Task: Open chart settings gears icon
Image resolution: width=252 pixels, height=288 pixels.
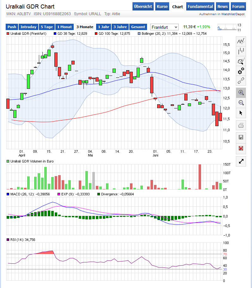Action: tap(241, 71)
